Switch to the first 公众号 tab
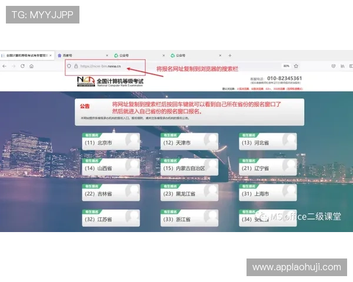353x282 pixels. [140, 56]
